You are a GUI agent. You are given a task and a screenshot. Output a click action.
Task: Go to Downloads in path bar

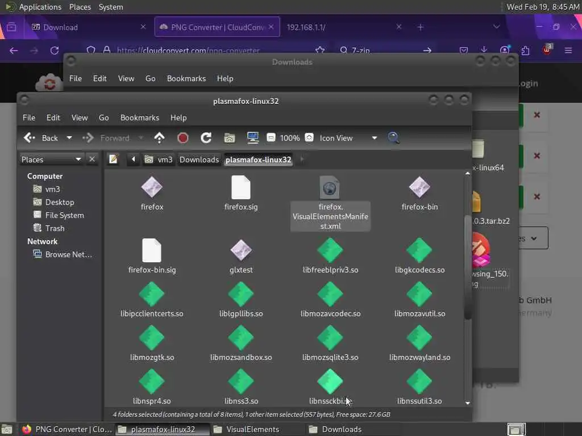click(199, 160)
